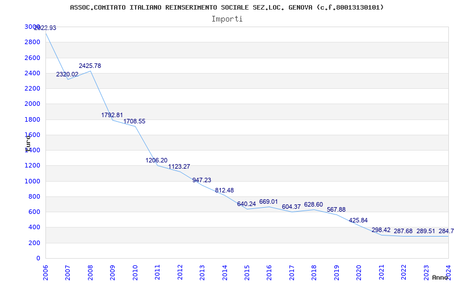Click the 2320.02 data label
Image resolution: width=454 pixels, height=283 pixels.
click(67, 75)
